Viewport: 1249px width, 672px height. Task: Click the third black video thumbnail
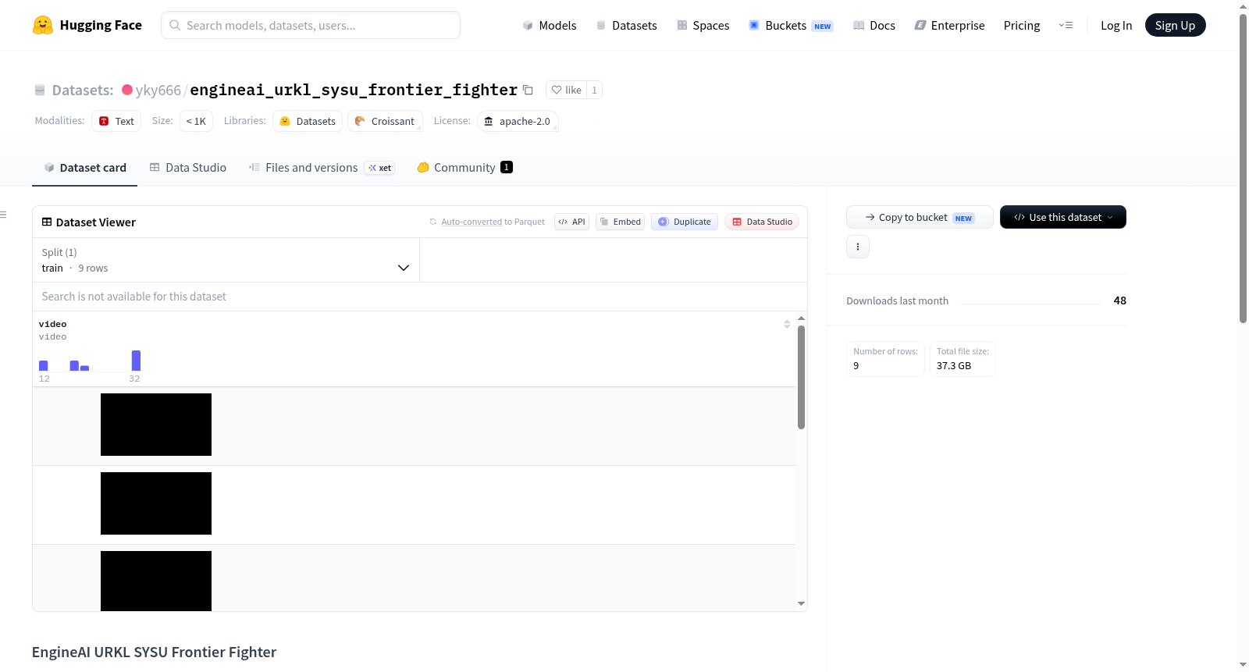[x=156, y=581]
